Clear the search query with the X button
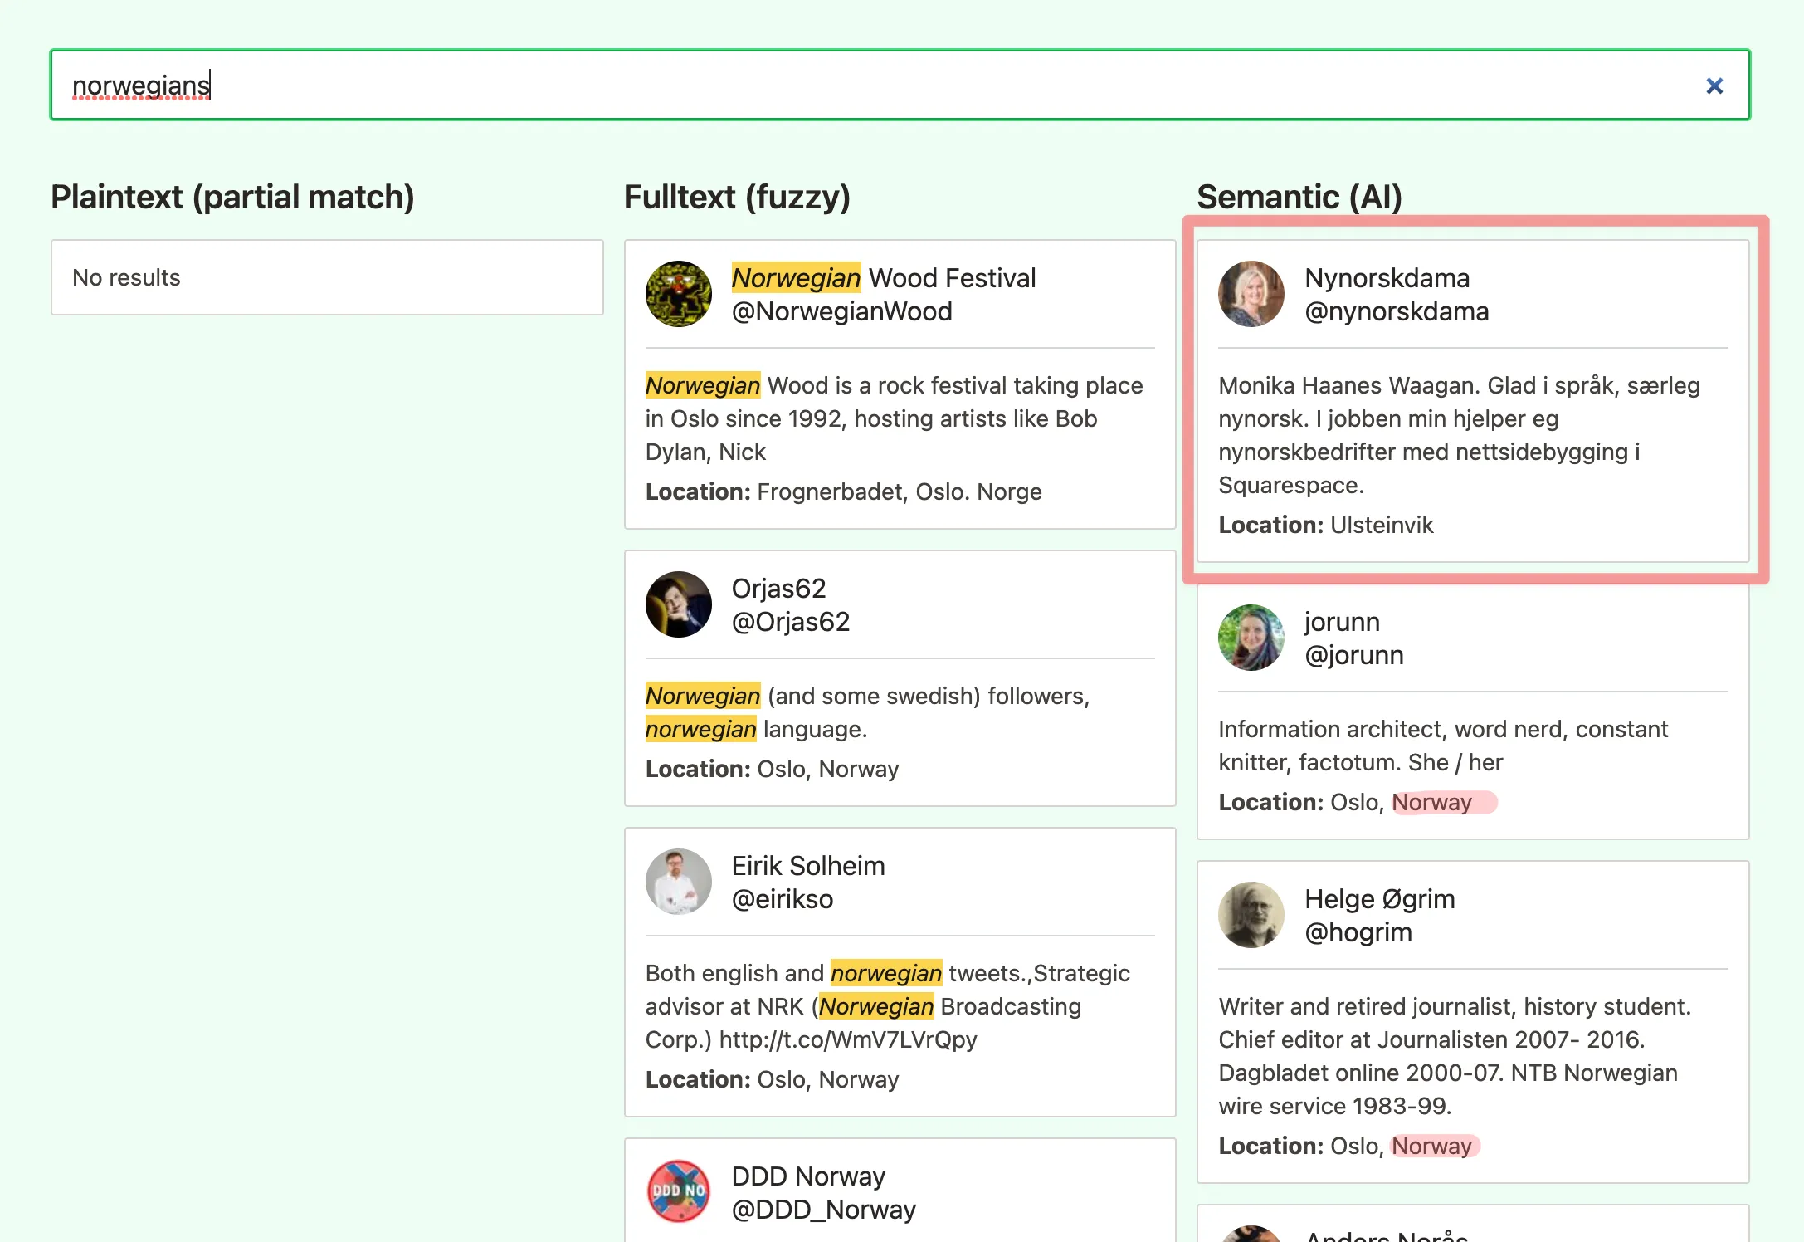Screen dimensions: 1804x1242 click(1714, 85)
